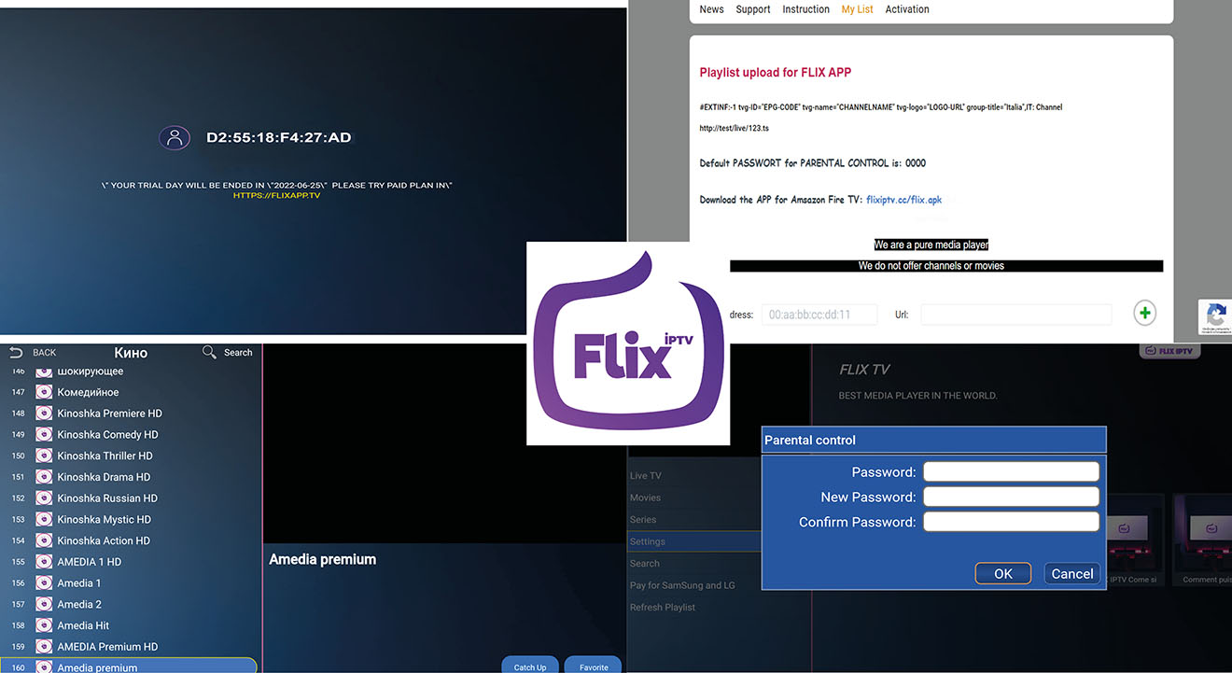Screen dimensions: 1232x673
Task: Click the Favorite button
Action: 594,666
